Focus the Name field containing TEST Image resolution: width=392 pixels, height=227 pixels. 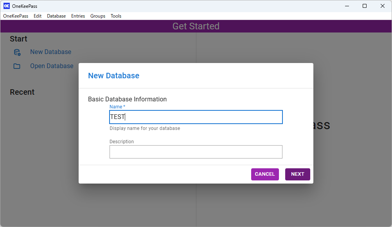click(196, 117)
